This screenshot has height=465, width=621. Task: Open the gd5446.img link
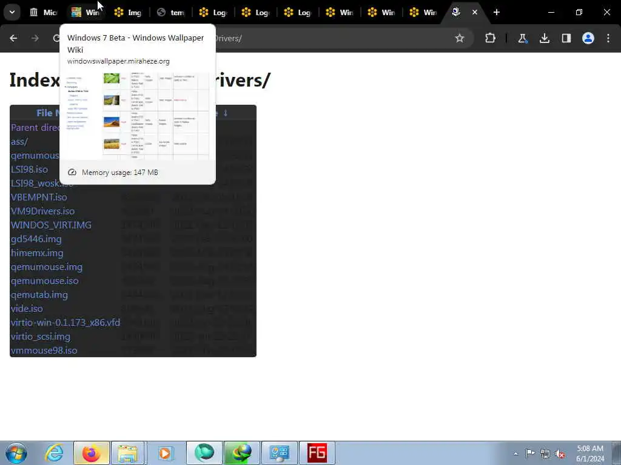[x=36, y=239]
